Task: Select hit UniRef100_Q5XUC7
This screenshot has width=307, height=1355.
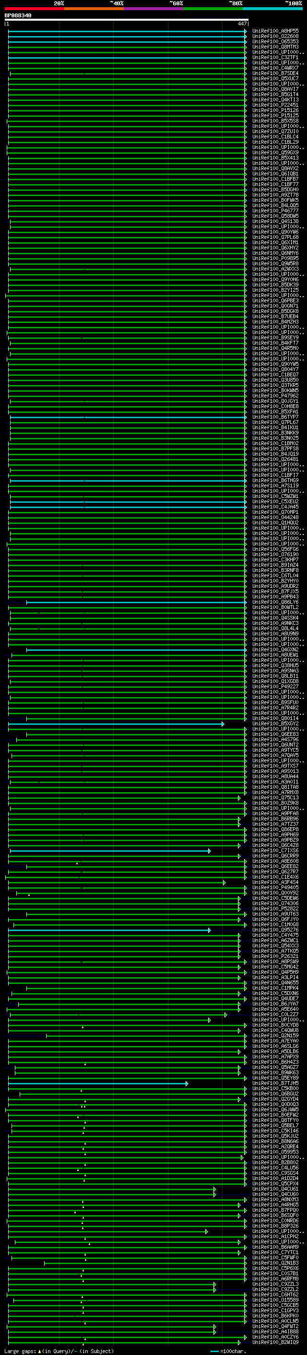Action: [275, 79]
